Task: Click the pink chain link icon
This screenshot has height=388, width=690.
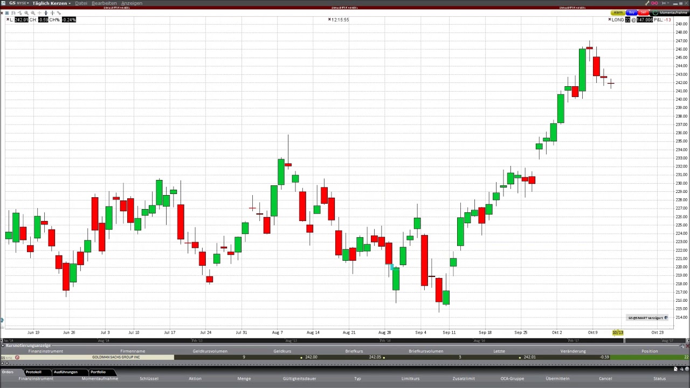Action: (x=654, y=3)
